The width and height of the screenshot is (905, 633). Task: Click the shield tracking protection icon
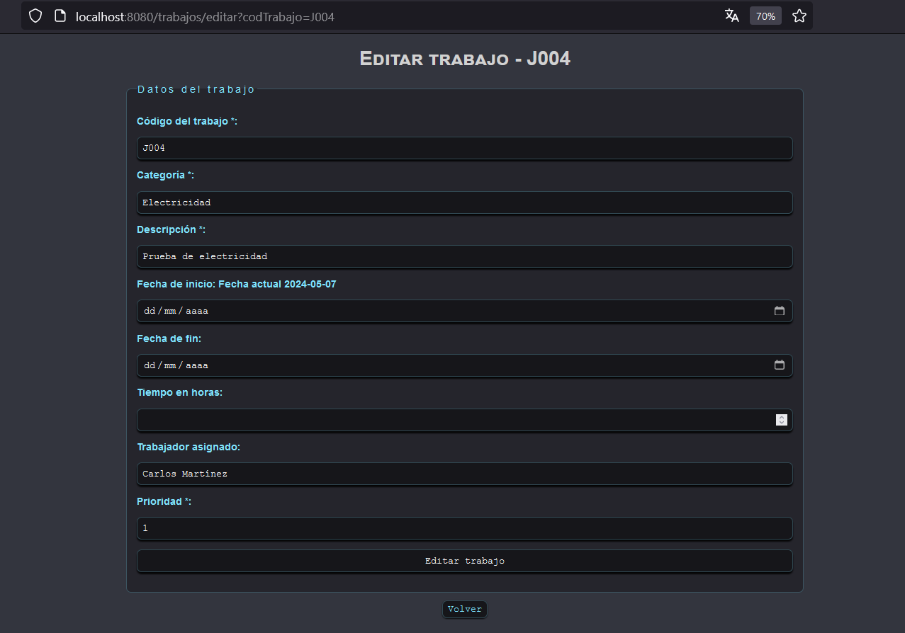(35, 16)
